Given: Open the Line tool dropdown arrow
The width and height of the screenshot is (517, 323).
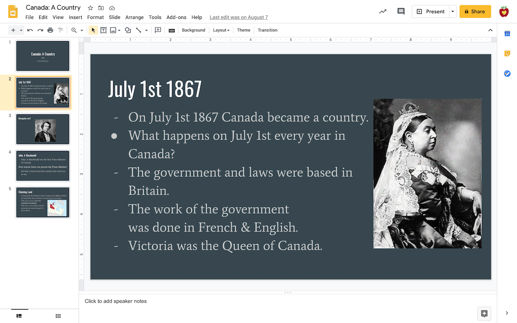Looking at the screenshot, I should [146, 30].
